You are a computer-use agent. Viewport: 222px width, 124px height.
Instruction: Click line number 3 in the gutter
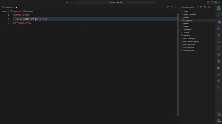pyautogui.click(x=8, y=23)
